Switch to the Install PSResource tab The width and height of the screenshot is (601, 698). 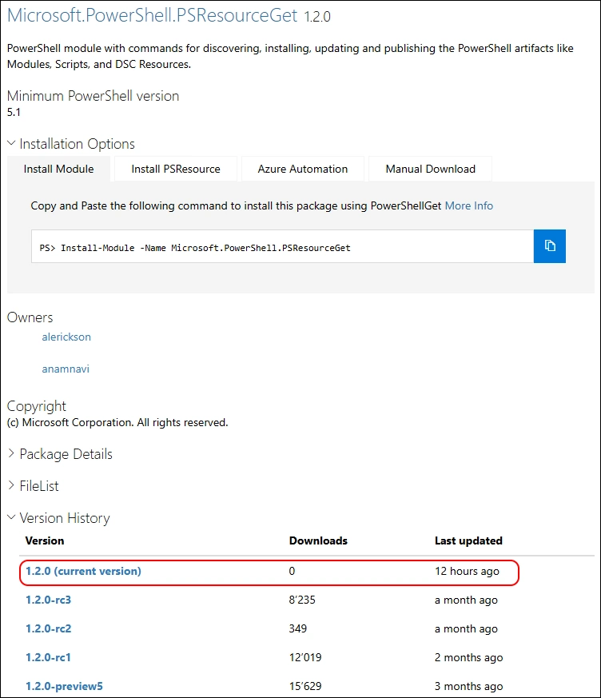coord(176,169)
